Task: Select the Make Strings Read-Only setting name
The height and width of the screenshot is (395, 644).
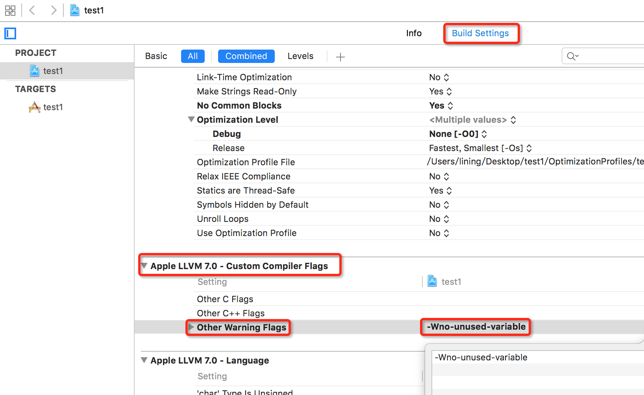Action: (x=246, y=91)
